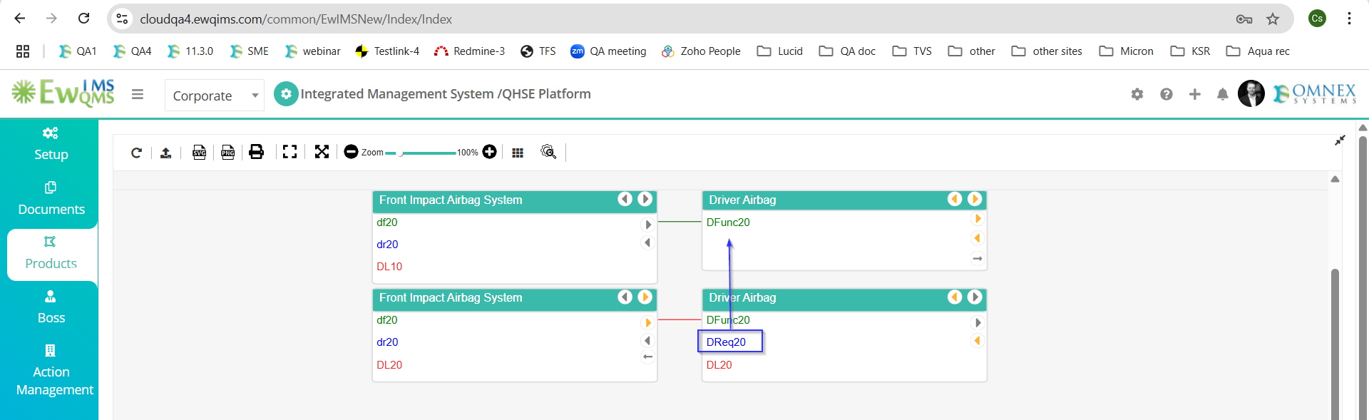Viewport: 1369px width, 420px height.
Task: Open the Products sidebar tab
Action: pos(50,253)
